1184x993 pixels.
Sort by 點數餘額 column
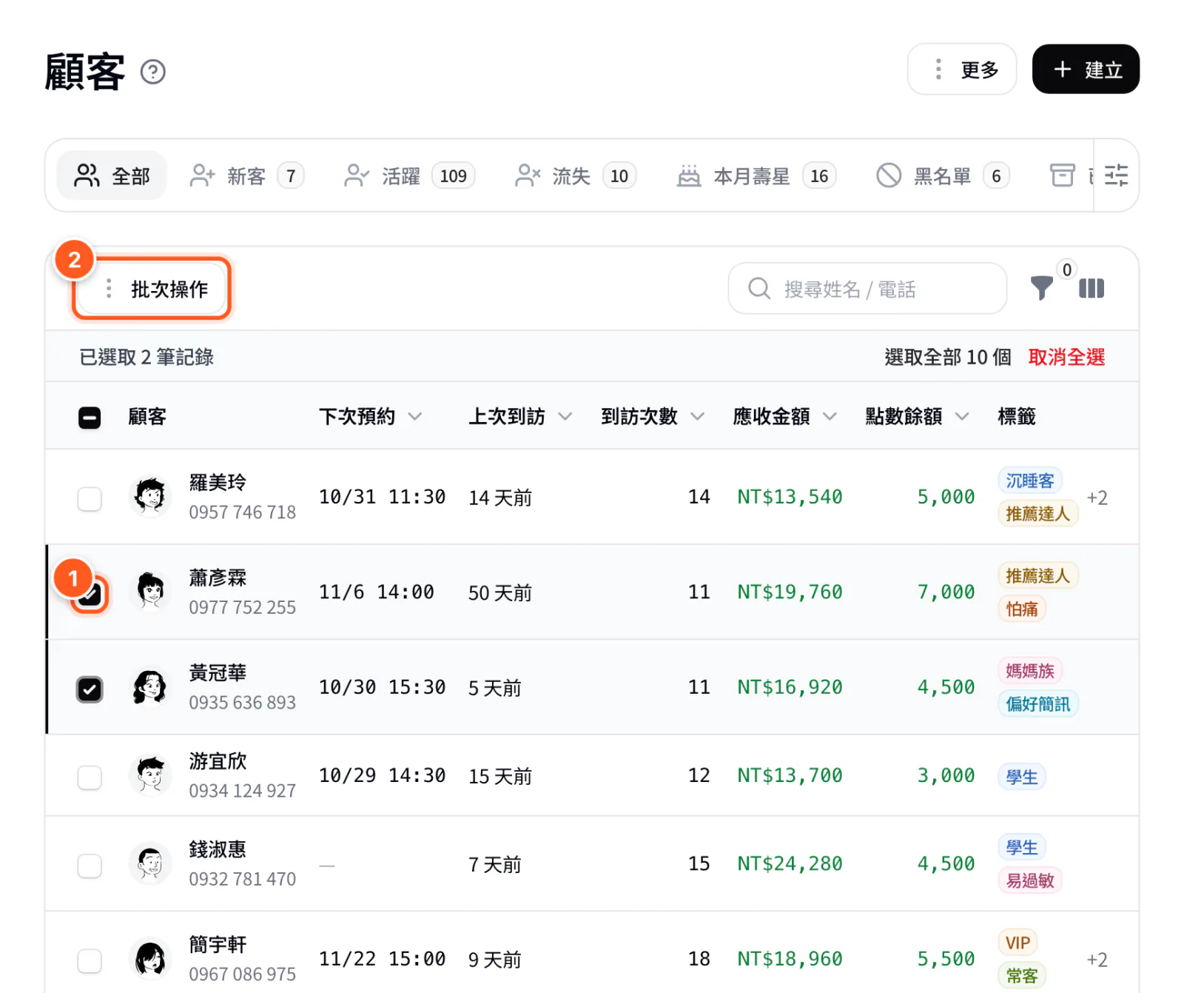tap(918, 416)
